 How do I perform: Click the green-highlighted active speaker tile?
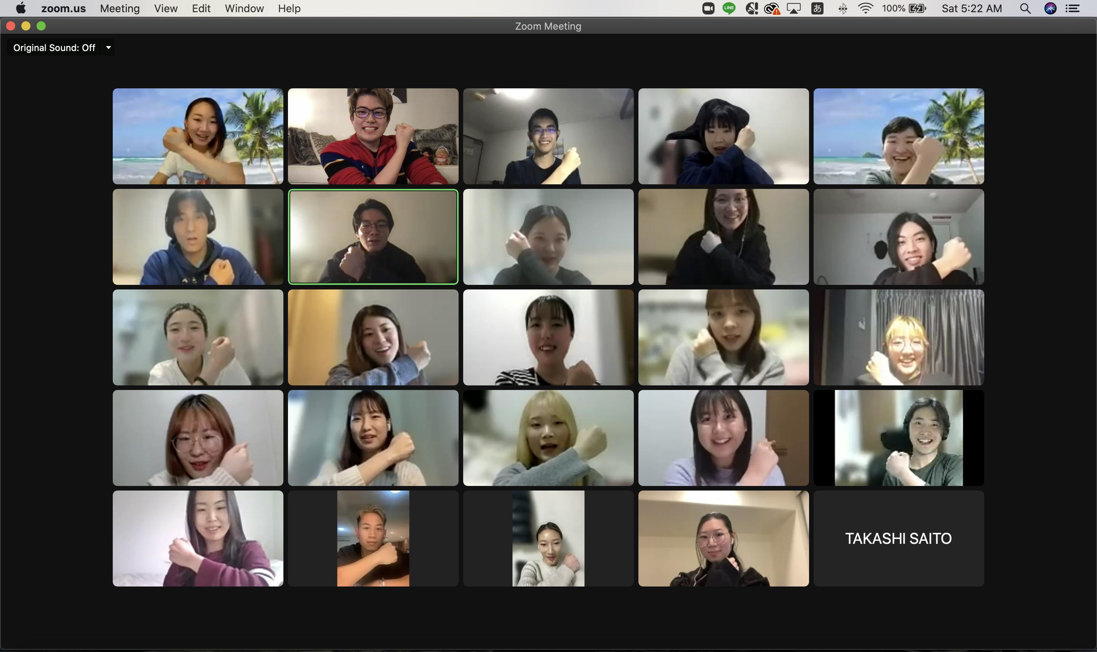(373, 237)
